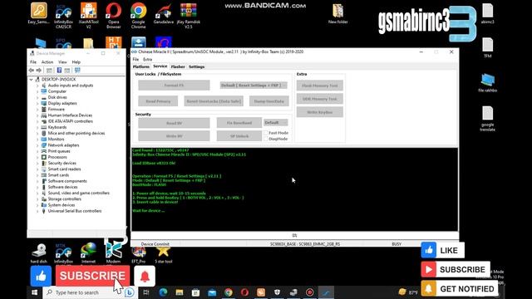Click the Flash Memory Test button
The height and width of the screenshot is (299, 532).
click(319, 86)
